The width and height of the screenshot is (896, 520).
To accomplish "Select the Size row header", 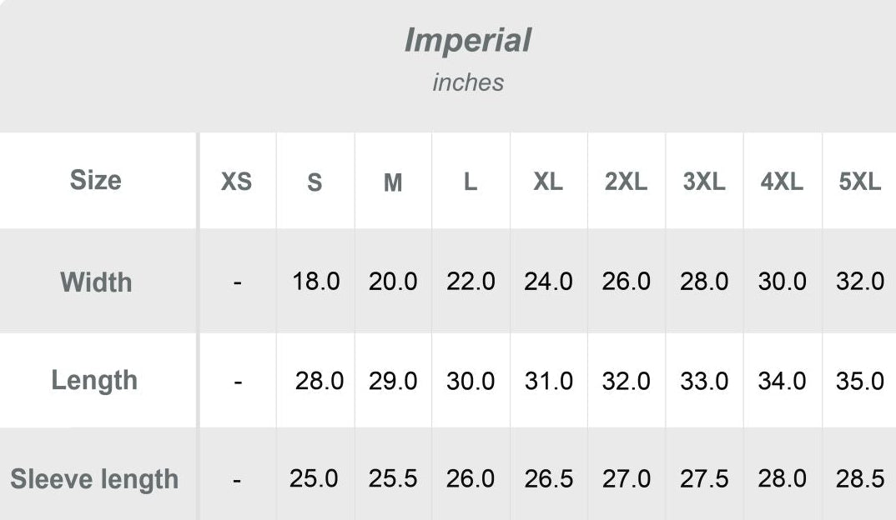I will 95,180.
